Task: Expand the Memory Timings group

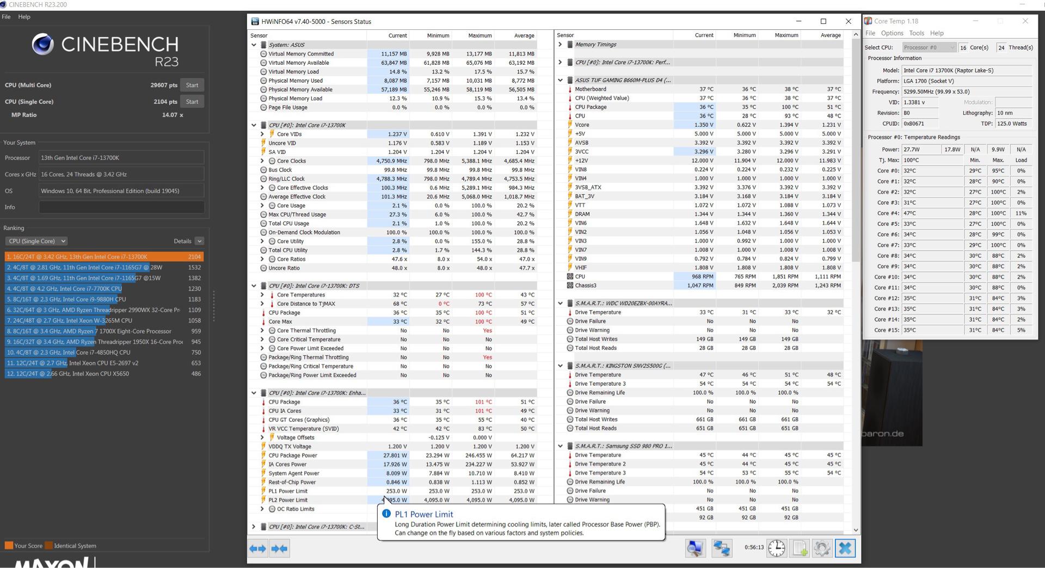Action: (x=560, y=45)
